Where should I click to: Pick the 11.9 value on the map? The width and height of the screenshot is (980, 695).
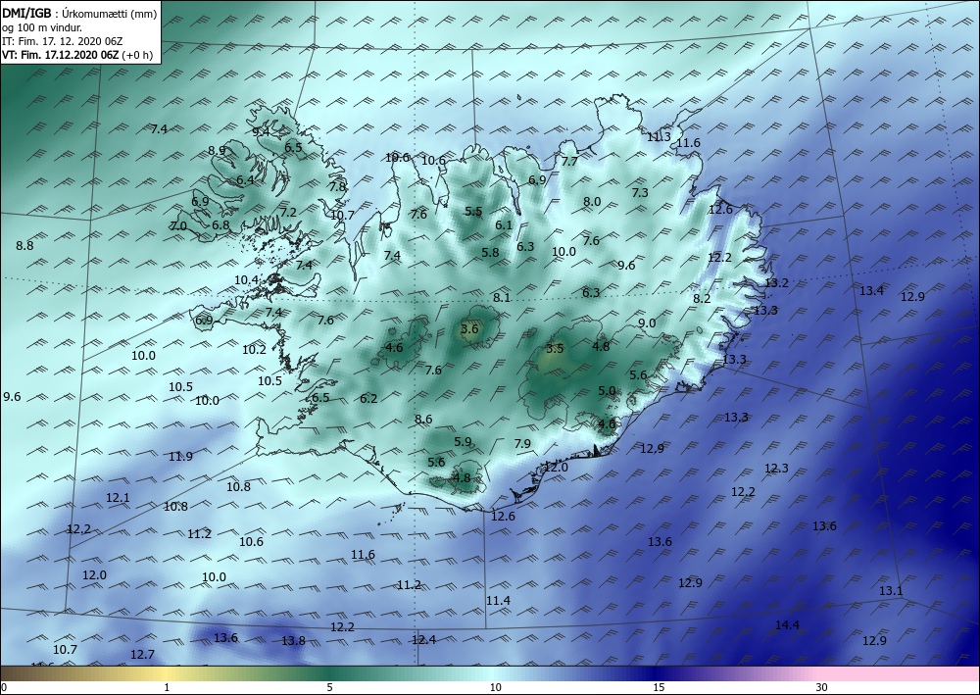tap(180, 456)
